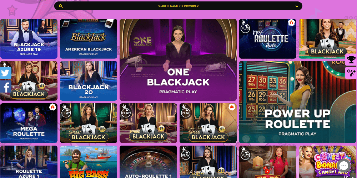This screenshot has width=357, height=178.
Task: Open the live chat bubble icon
Action: pyautogui.click(x=343, y=166)
